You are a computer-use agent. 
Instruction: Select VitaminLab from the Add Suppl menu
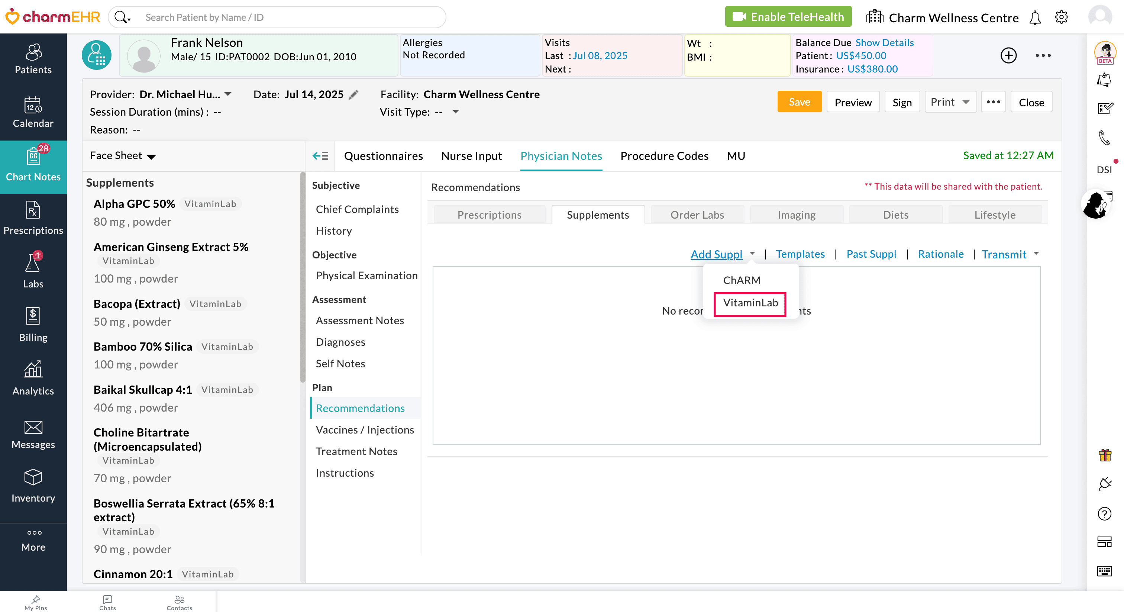750,303
